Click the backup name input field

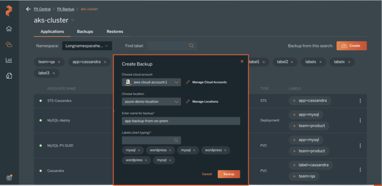(181, 121)
